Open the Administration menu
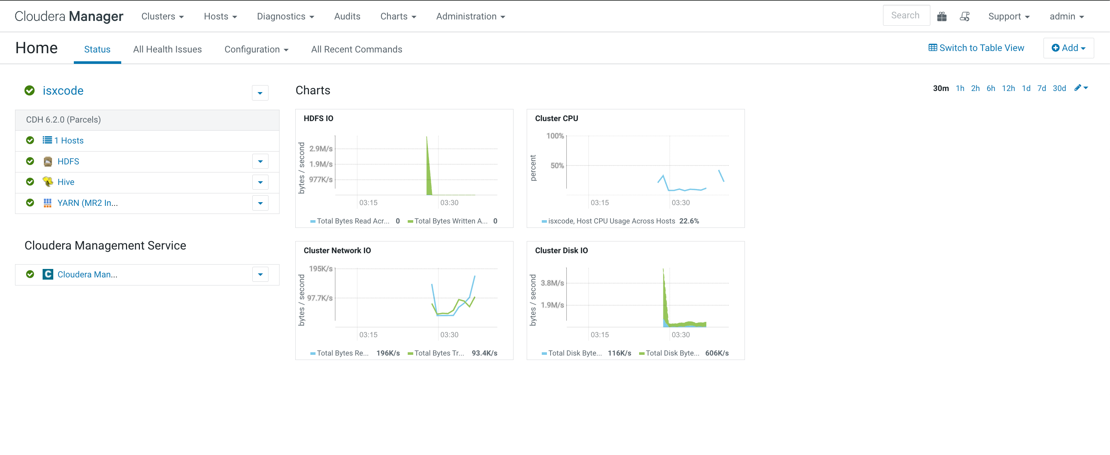 [x=471, y=17]
